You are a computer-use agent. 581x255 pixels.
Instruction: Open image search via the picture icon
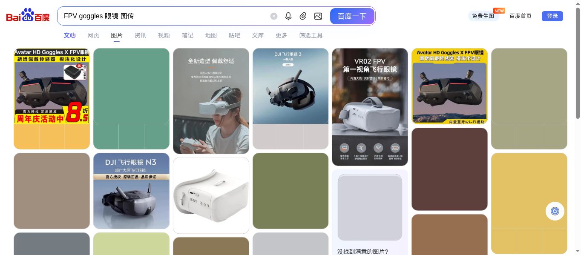coord(318,16)
